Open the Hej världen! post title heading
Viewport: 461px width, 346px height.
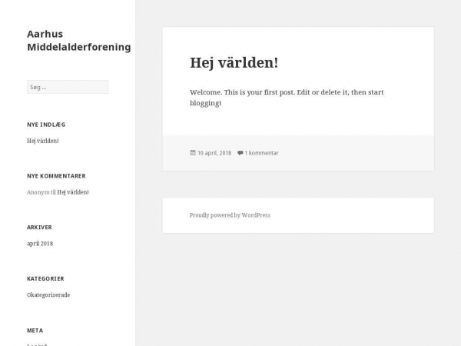pos(234,63)
